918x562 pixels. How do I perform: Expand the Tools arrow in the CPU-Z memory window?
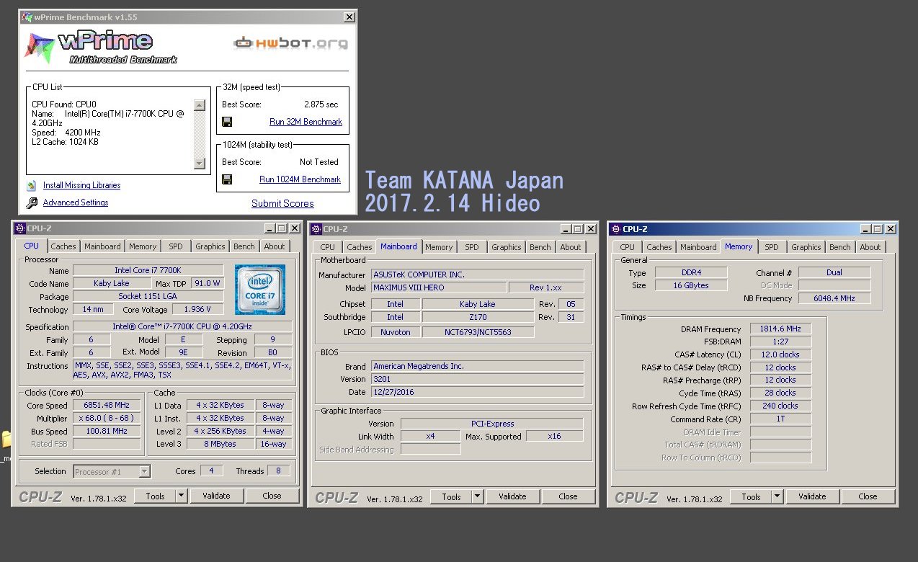point(777,496)
